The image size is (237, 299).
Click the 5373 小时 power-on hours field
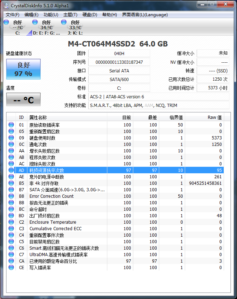pyautogui.click(x=213, y=88)
